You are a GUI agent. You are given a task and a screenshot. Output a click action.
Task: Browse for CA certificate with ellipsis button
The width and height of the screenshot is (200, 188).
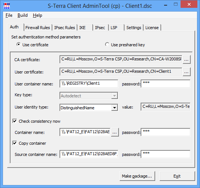pyautogui.click(x=187, y=59)
